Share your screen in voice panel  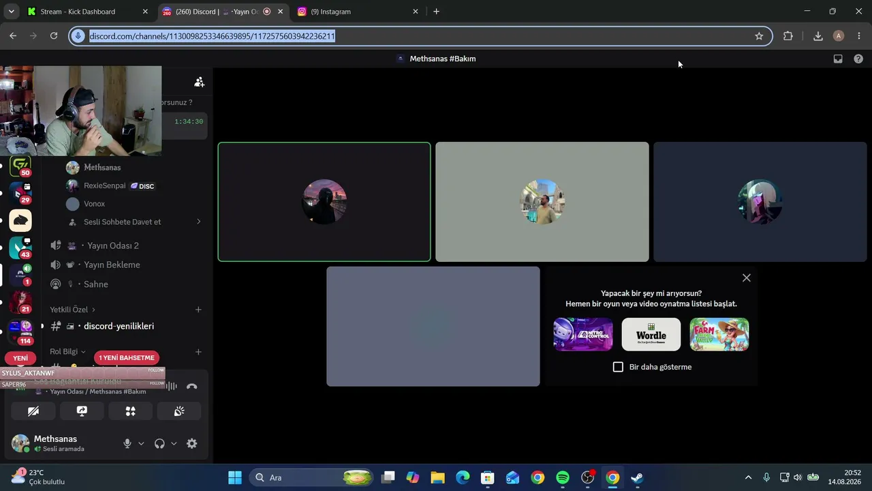click(x=82, y=411)
